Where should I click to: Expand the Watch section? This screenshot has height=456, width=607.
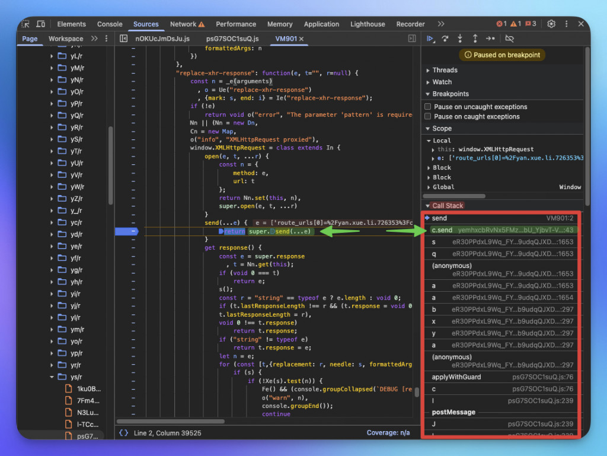pyautogui.click(x=442, y=82)
